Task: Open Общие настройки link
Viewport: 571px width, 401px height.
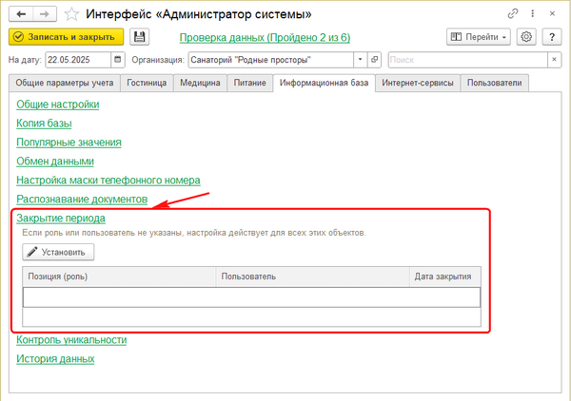Action: (x=57, y=105)
